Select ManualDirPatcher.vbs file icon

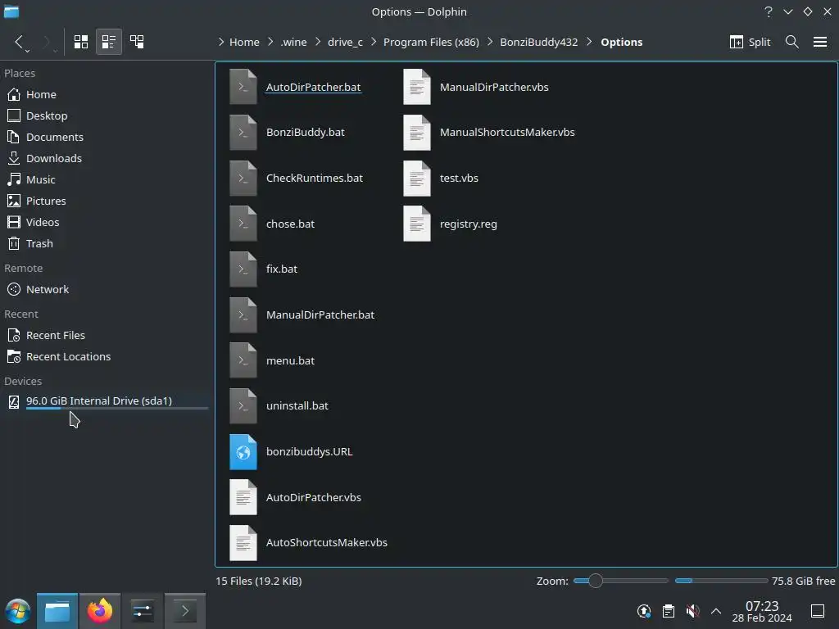pos(417,87)
